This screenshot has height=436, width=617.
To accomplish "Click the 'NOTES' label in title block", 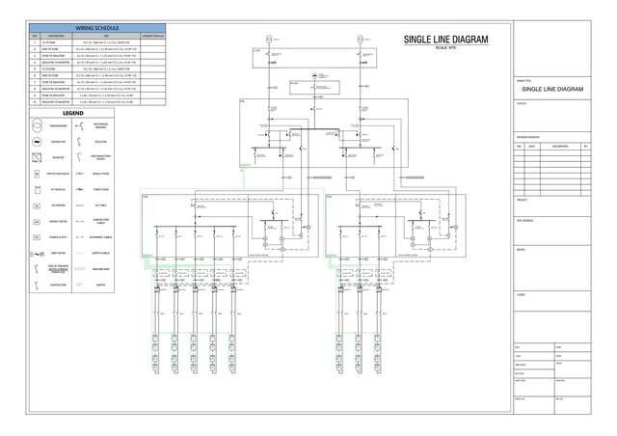I will (521, 250).
